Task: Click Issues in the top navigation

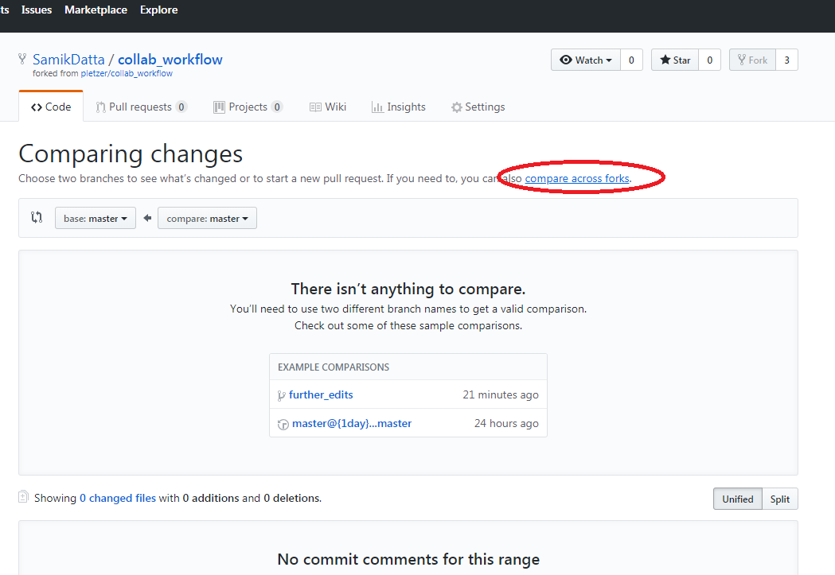Action: point(36,10)
